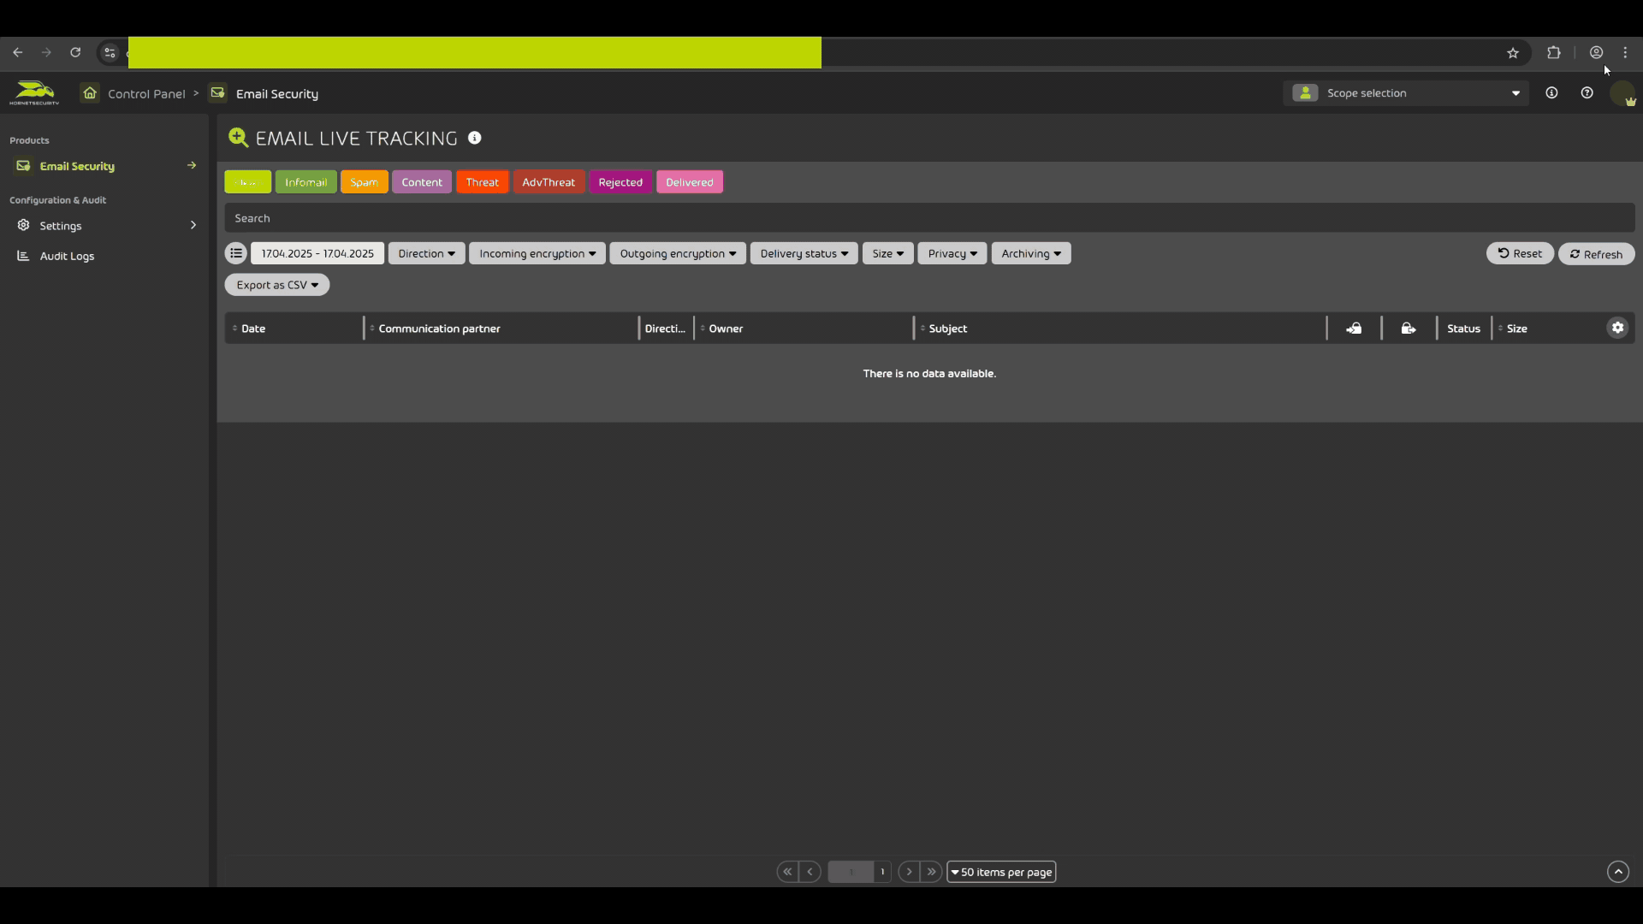The height and width of the screenshot is (924, 1643).
Task: Open the Export as CSV dropdown
Action: tap(277, 285)
